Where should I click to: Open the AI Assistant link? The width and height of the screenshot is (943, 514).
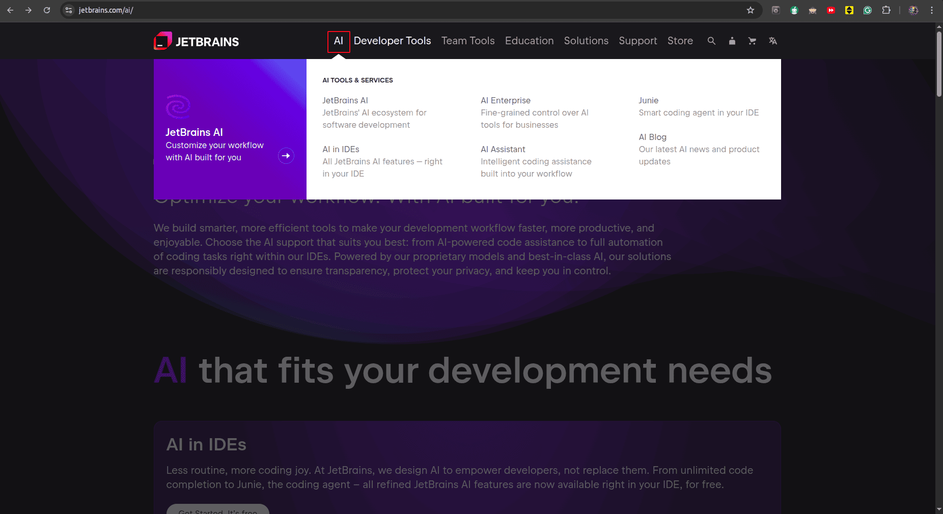503,149
